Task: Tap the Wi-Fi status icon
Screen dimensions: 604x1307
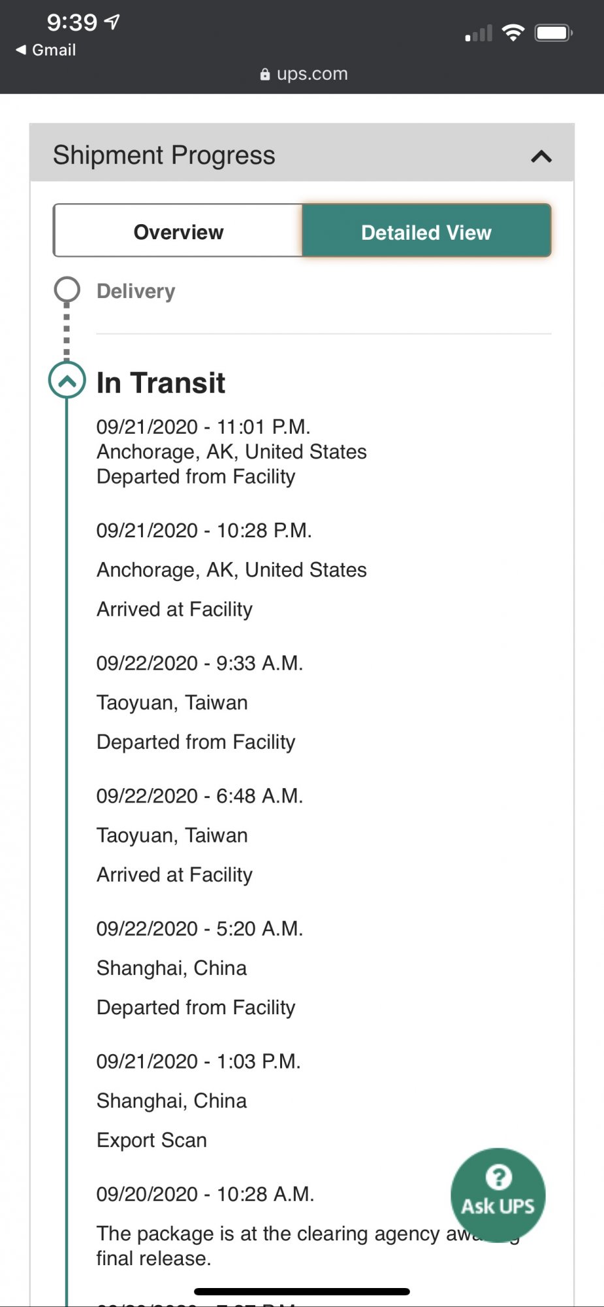Action: point(513,33)
